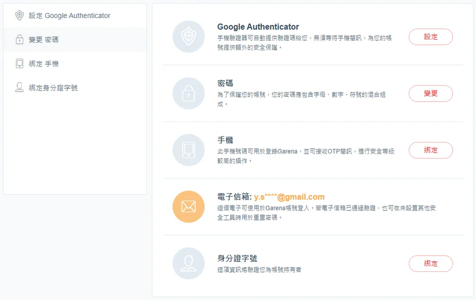Click the 電子信箱 description text
476x300 pixels.
(x=326, y=213)
